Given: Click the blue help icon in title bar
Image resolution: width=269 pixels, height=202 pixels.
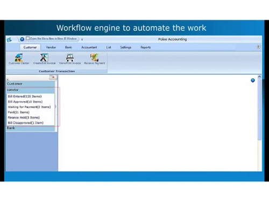Looking at the screenshot, I should [22, 39].
